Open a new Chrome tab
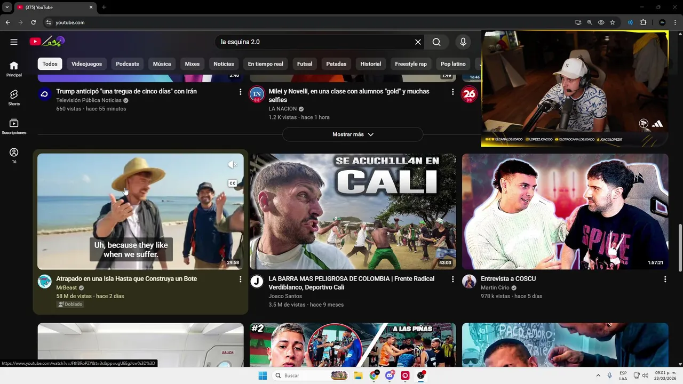The image size is (683, 384). 104,7
